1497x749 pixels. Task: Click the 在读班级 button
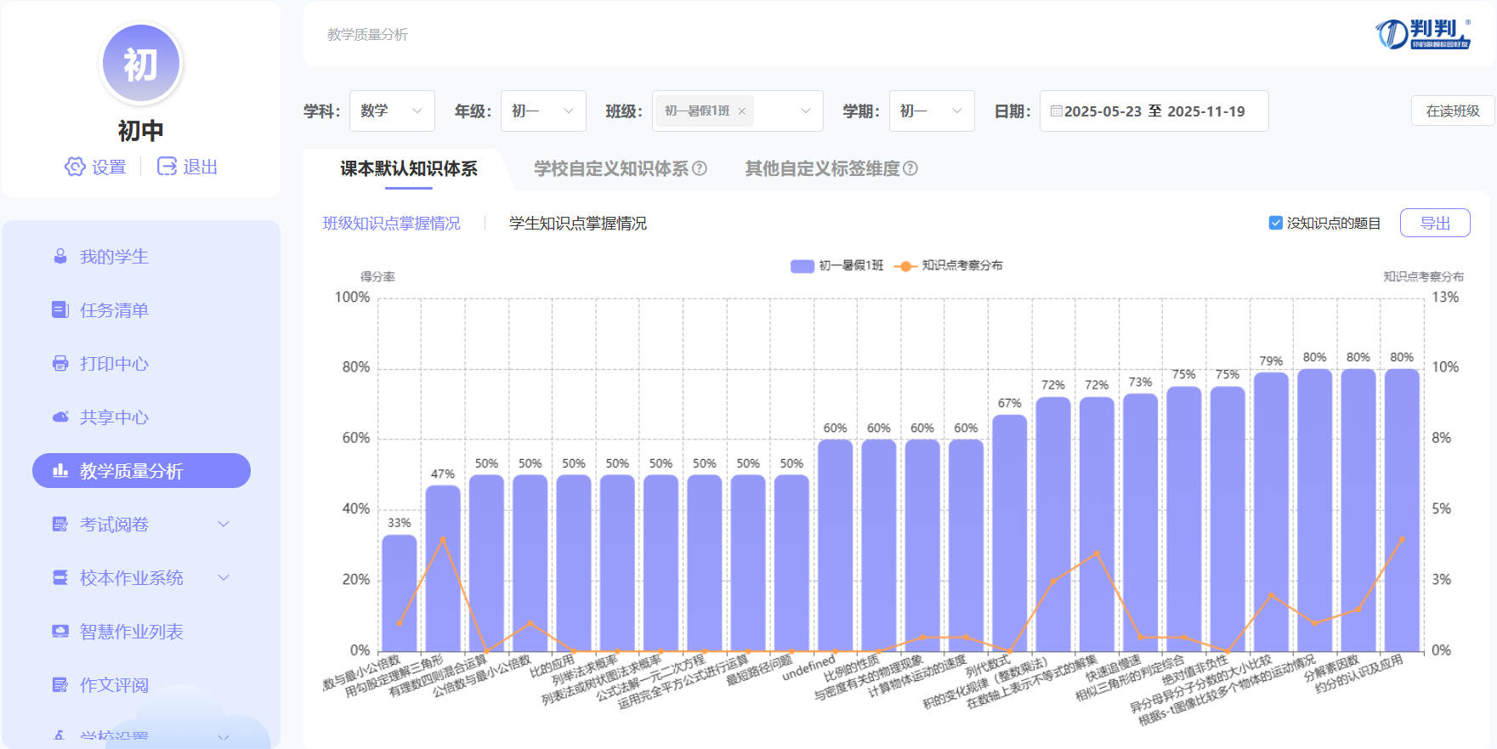pyautogui.click(x=1452, y=111)
